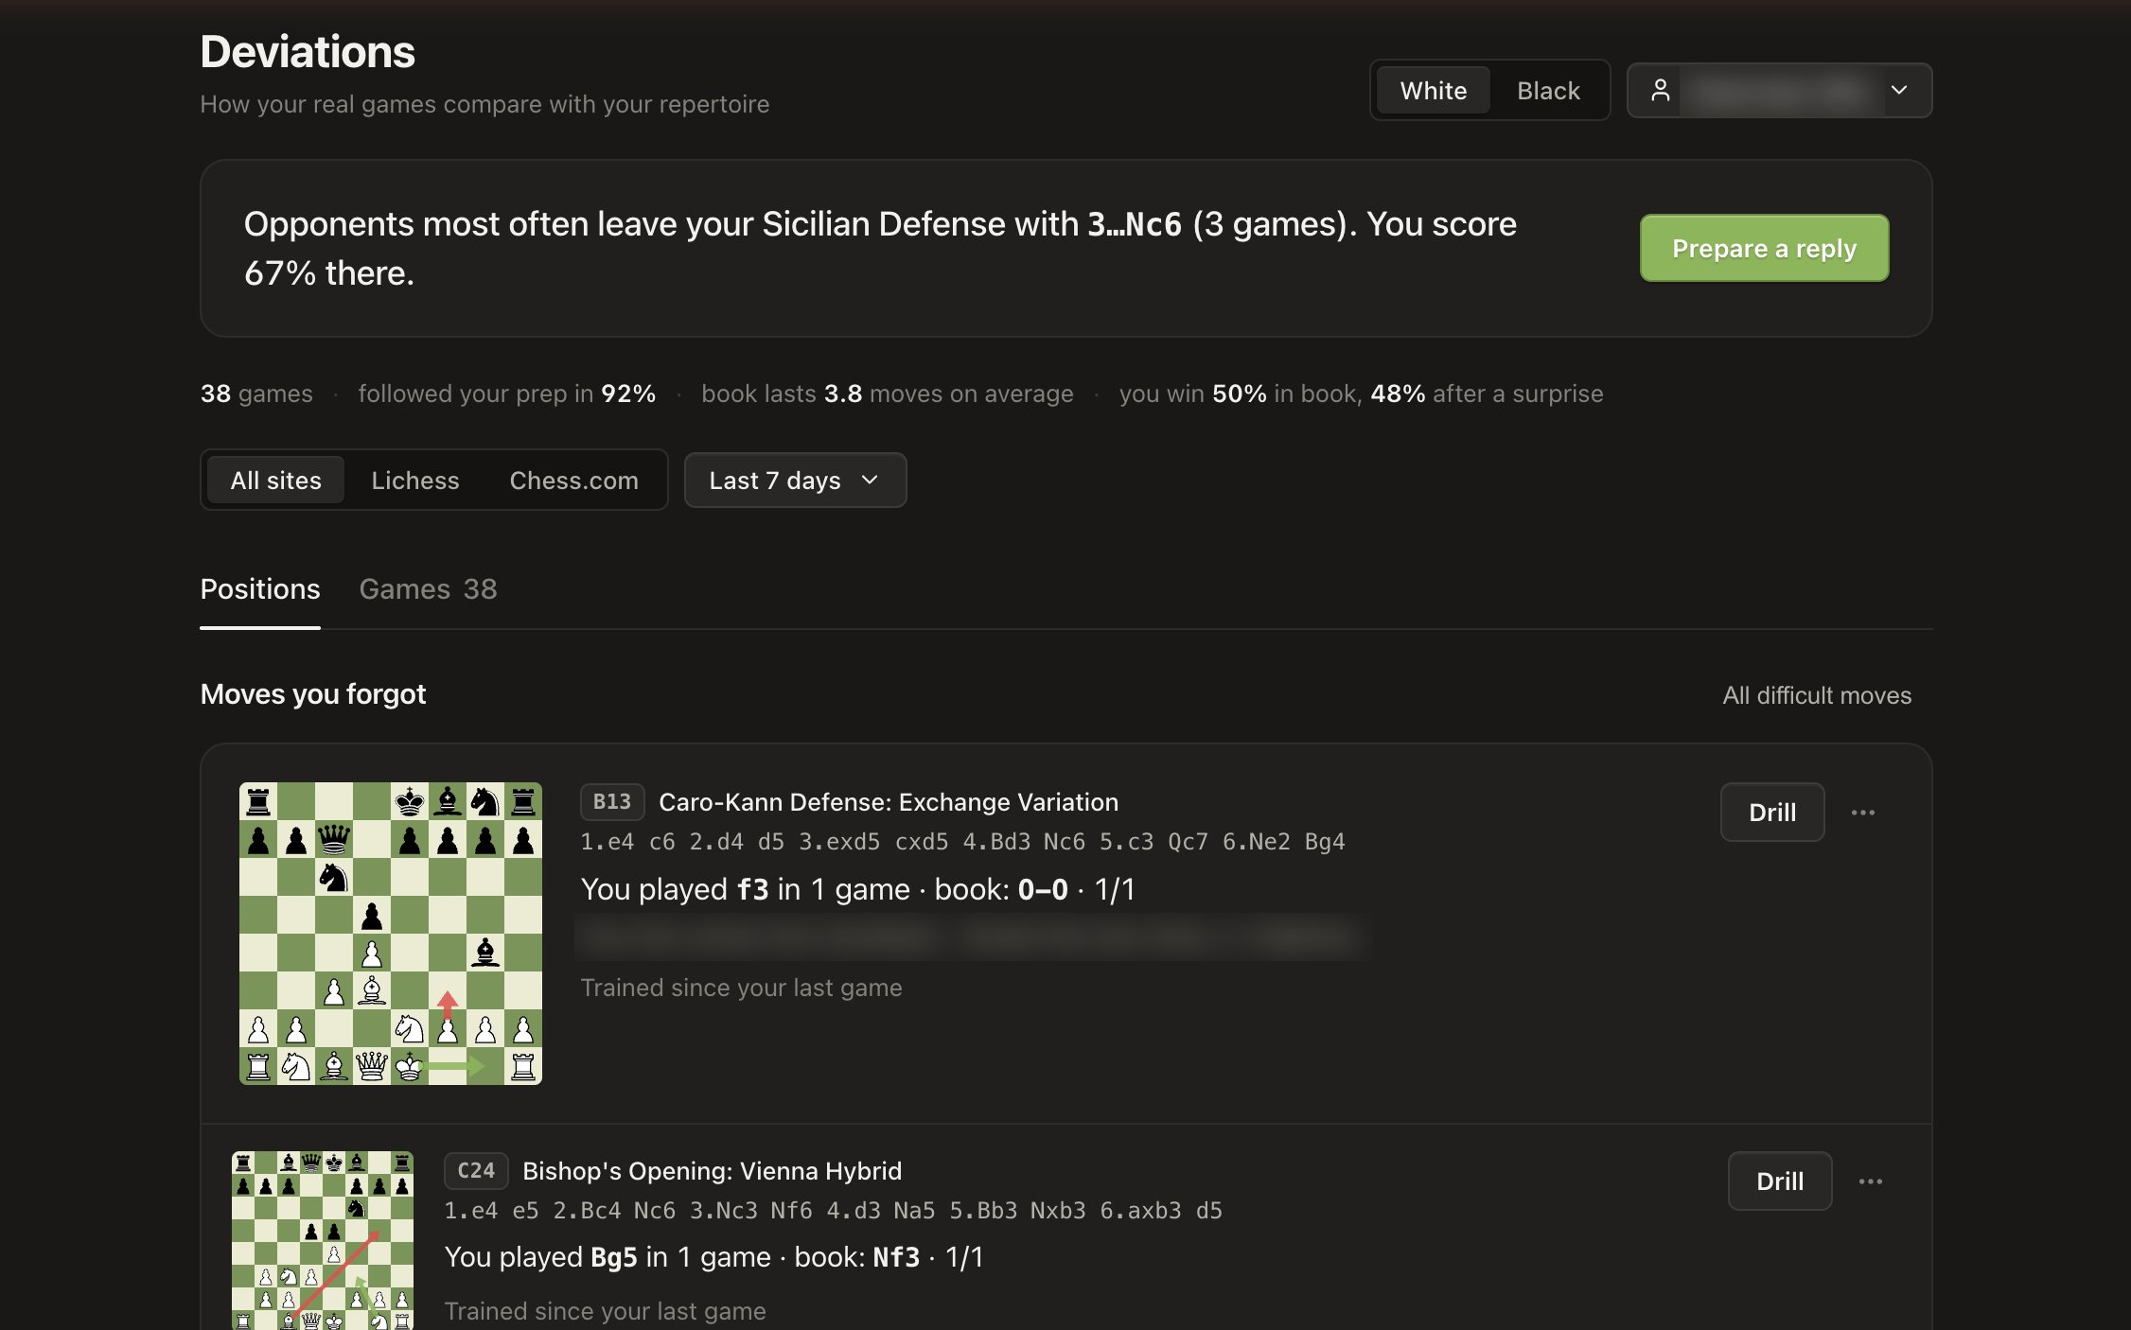This screenshot has width=2131, height=1330.
Task: Click the move line ending in 6.Ne2 Bg4
Action: tap(961, 842)
